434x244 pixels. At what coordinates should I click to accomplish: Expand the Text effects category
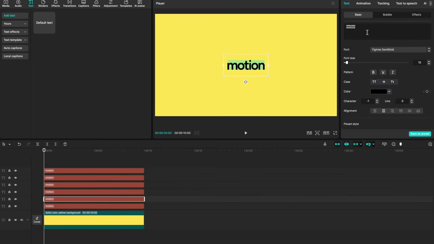(15, 32)
